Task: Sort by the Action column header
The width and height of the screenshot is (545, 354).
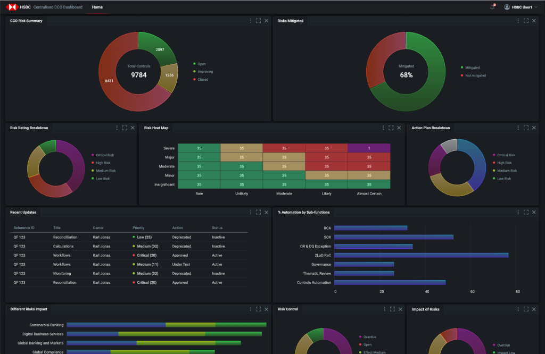Action: tap(177, 228)
